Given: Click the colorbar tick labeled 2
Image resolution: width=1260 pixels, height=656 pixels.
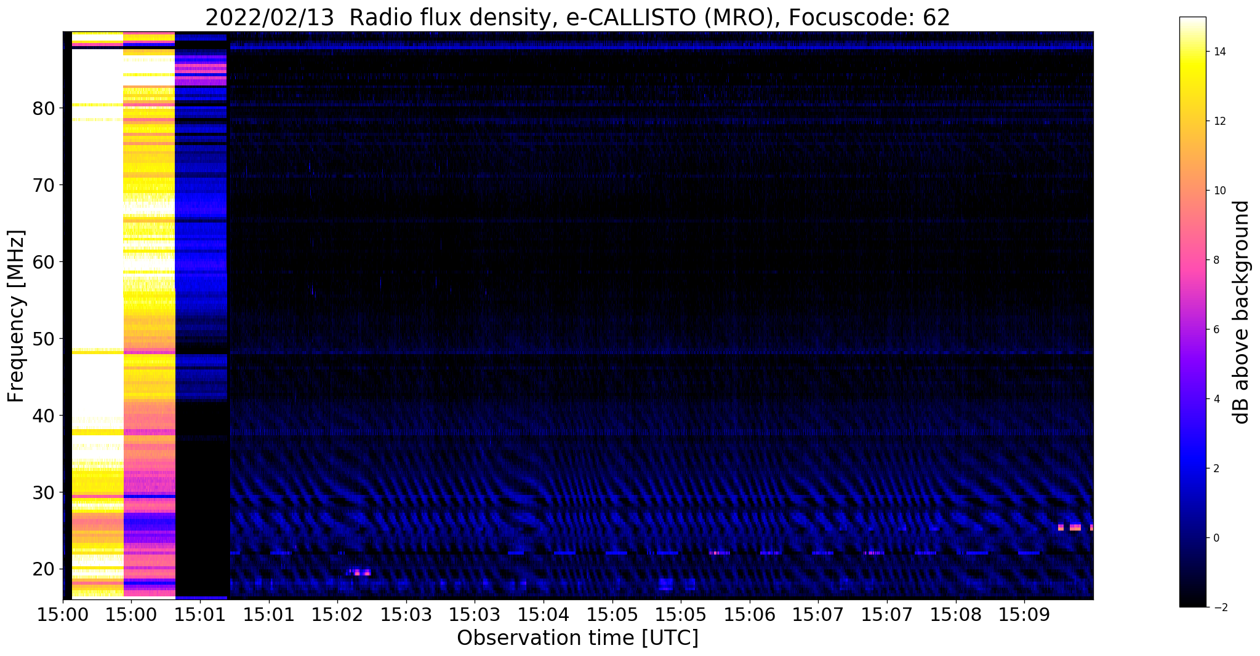Looking at the screenshot, I should [x=1216, y=468].
